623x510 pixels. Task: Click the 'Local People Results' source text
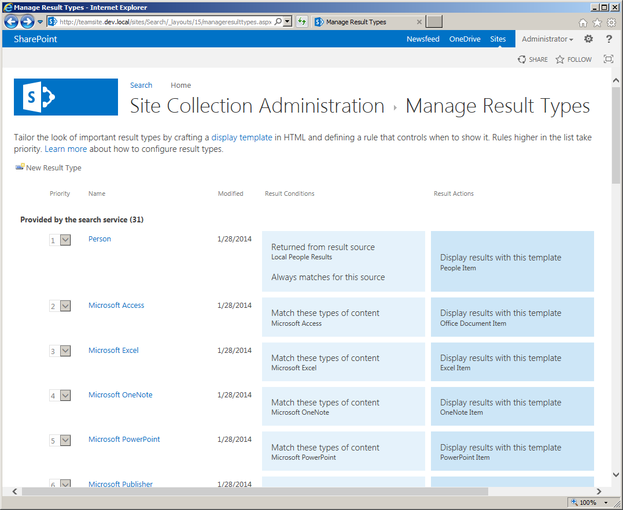[x=301, y=257]
